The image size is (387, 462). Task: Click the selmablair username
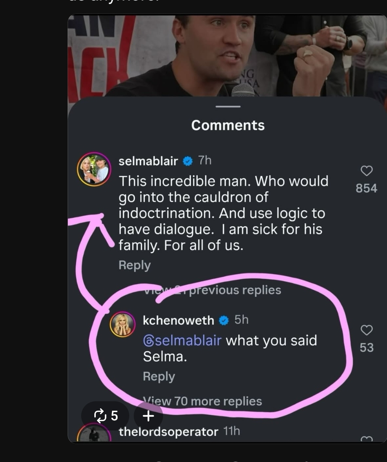[148, 161]
